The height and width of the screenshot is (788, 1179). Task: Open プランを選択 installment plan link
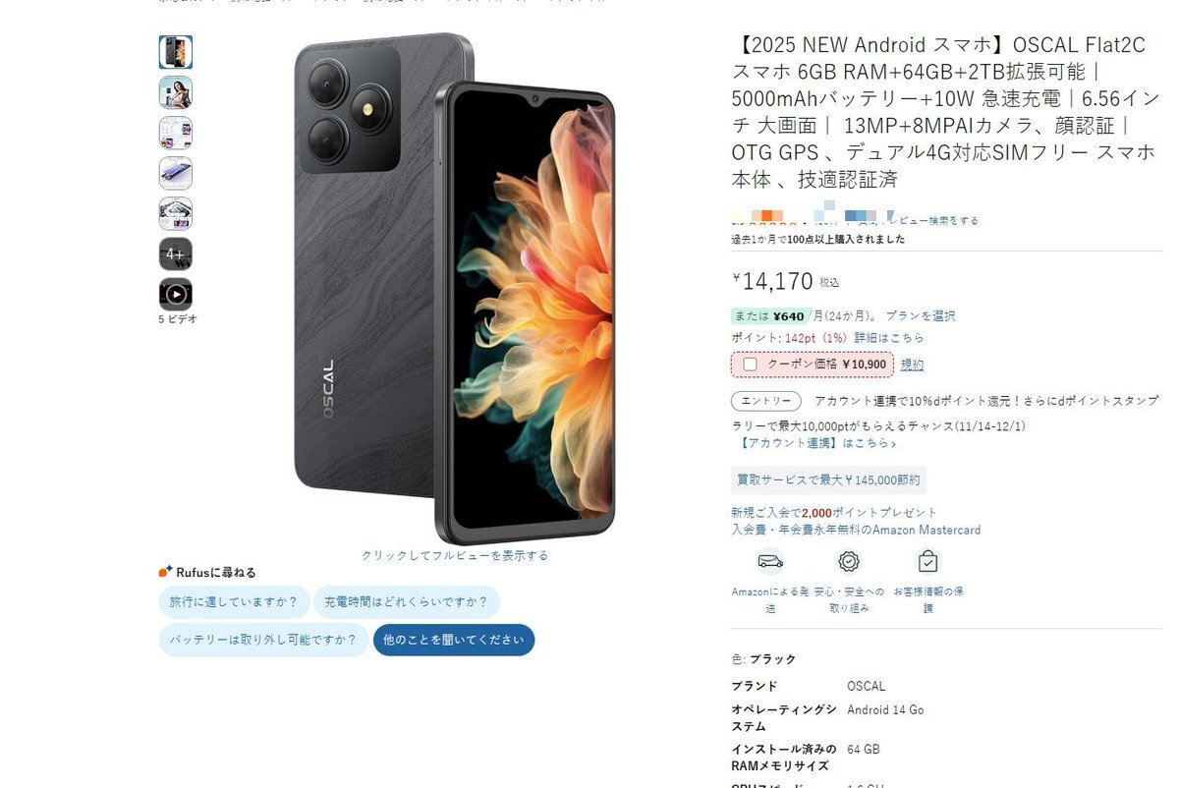(921, 316)
